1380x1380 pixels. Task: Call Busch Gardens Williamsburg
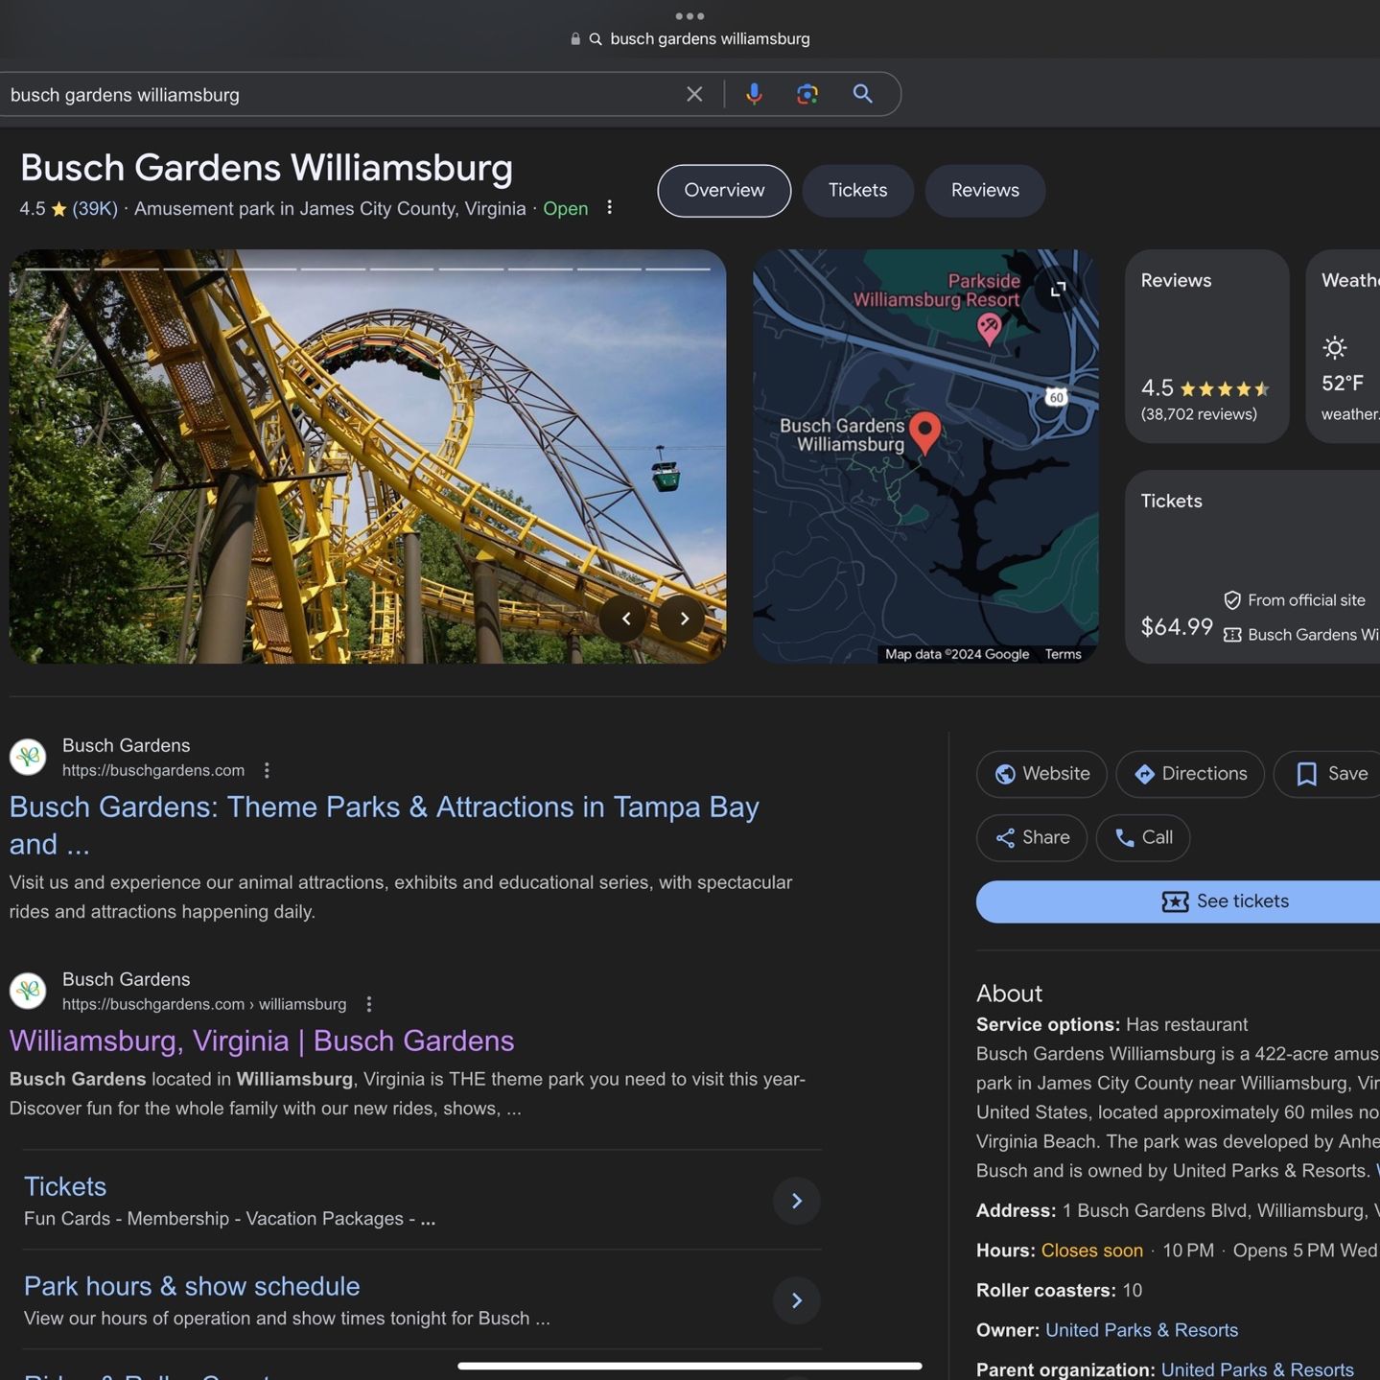coord(1143,838)
